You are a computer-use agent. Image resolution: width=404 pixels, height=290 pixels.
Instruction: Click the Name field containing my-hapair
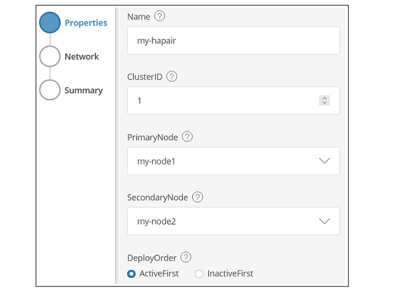pos(233,40)
